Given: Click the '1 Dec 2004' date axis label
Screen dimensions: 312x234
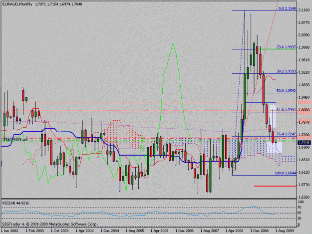Looking at the screenshot, I should [110, 231].
